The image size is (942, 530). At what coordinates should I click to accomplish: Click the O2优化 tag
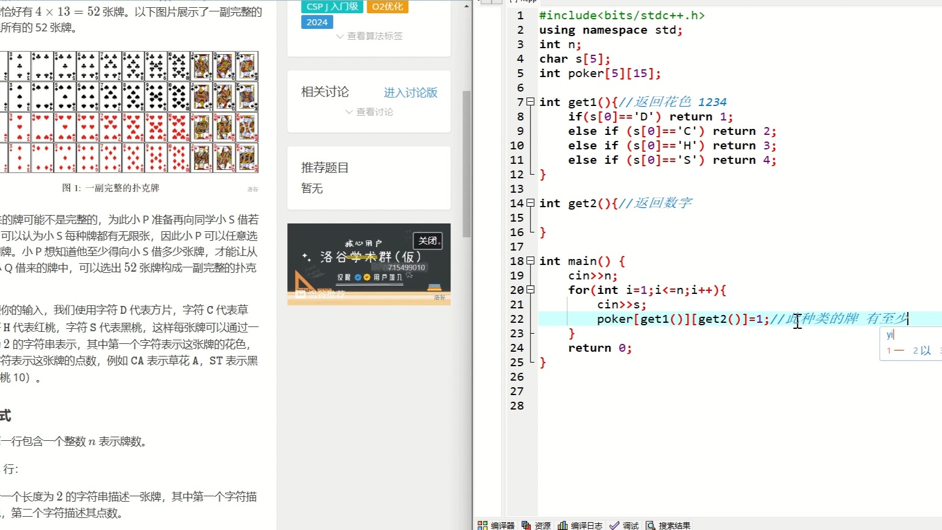(x=387, y=7)
